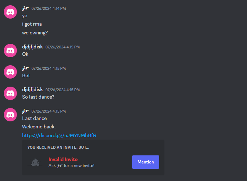Click jr username above "Last dance"
This screenshot has height=181, width=247.
coord(25,111)
